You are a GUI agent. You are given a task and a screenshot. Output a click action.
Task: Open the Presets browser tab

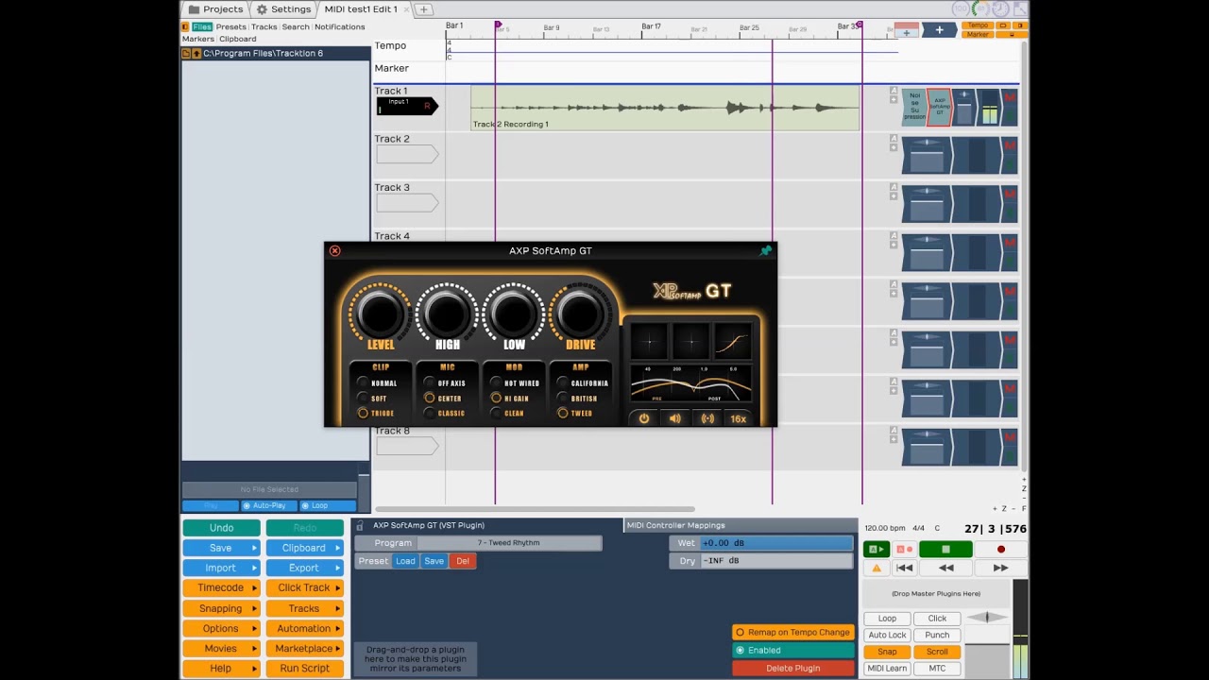pyautogui.click(x=231, y=26)
